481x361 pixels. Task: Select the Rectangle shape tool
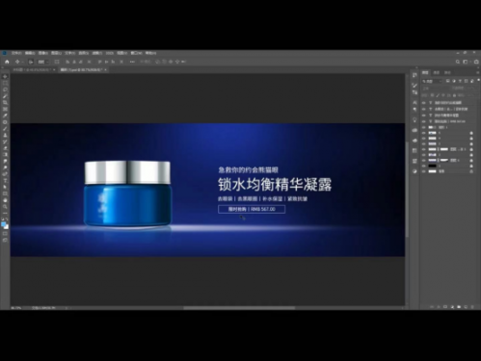[5, 193]
